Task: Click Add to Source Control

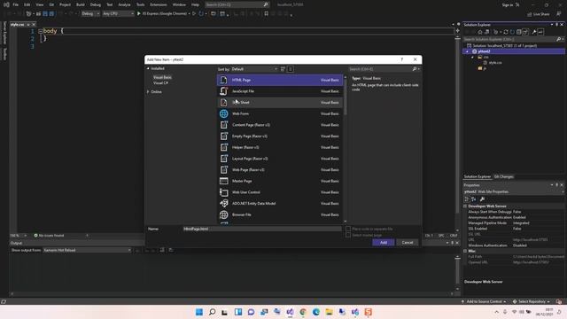Action: [484, 301]
